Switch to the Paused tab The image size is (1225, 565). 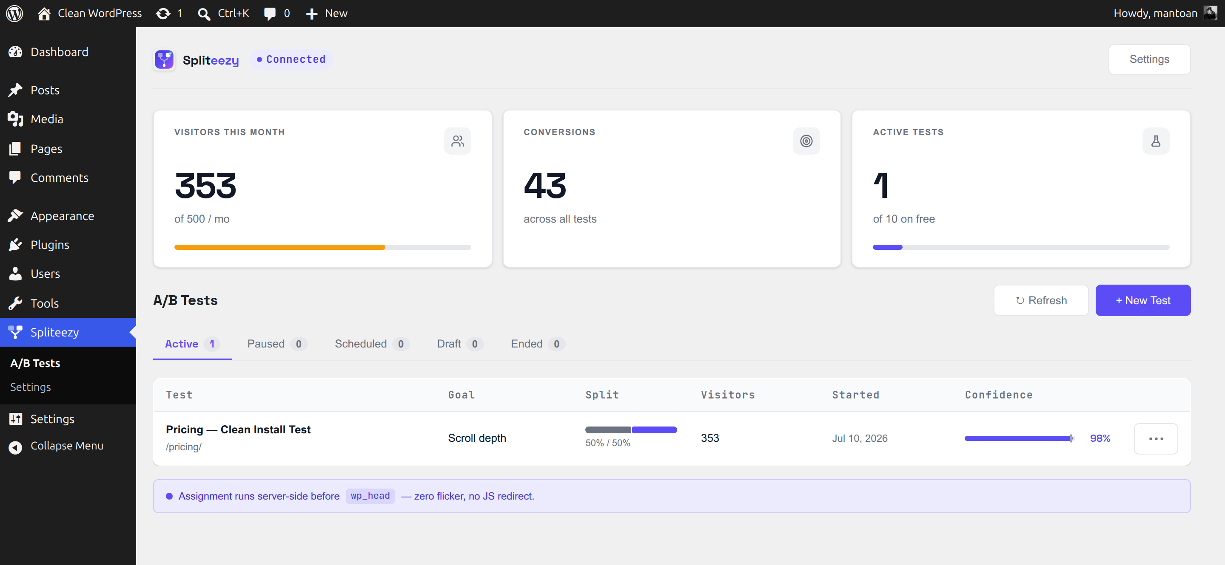[277, 344]
